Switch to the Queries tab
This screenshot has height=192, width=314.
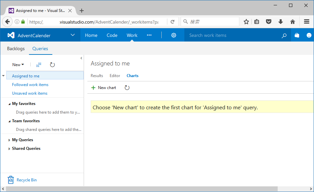40,49
